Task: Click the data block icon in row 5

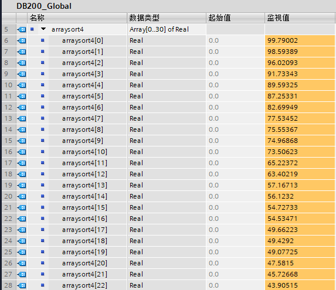Action: 22,29
